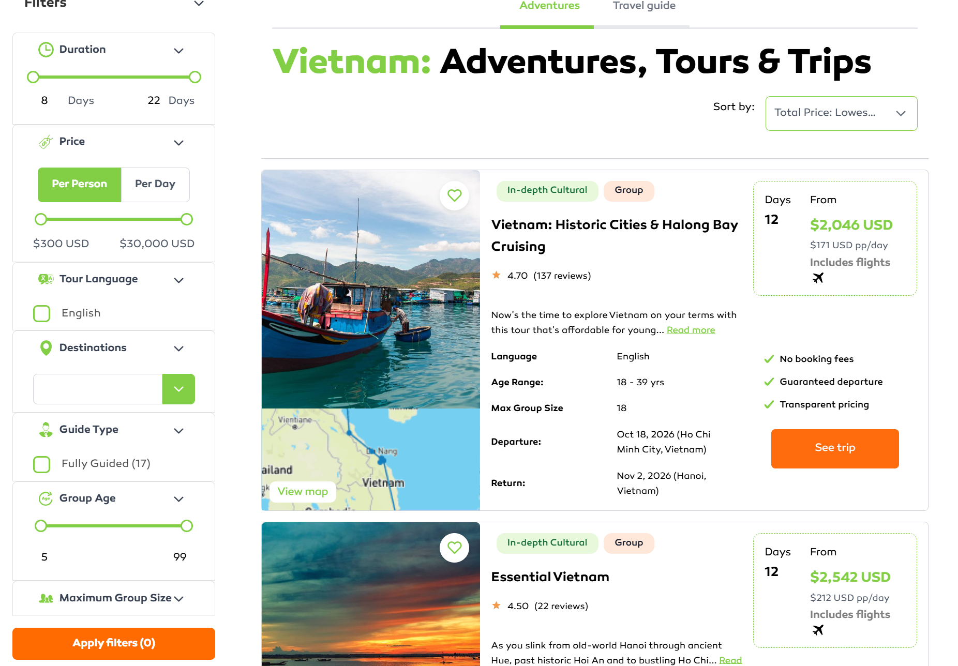
Task: Click inside the Destinations input field
Action: [98, 389]
